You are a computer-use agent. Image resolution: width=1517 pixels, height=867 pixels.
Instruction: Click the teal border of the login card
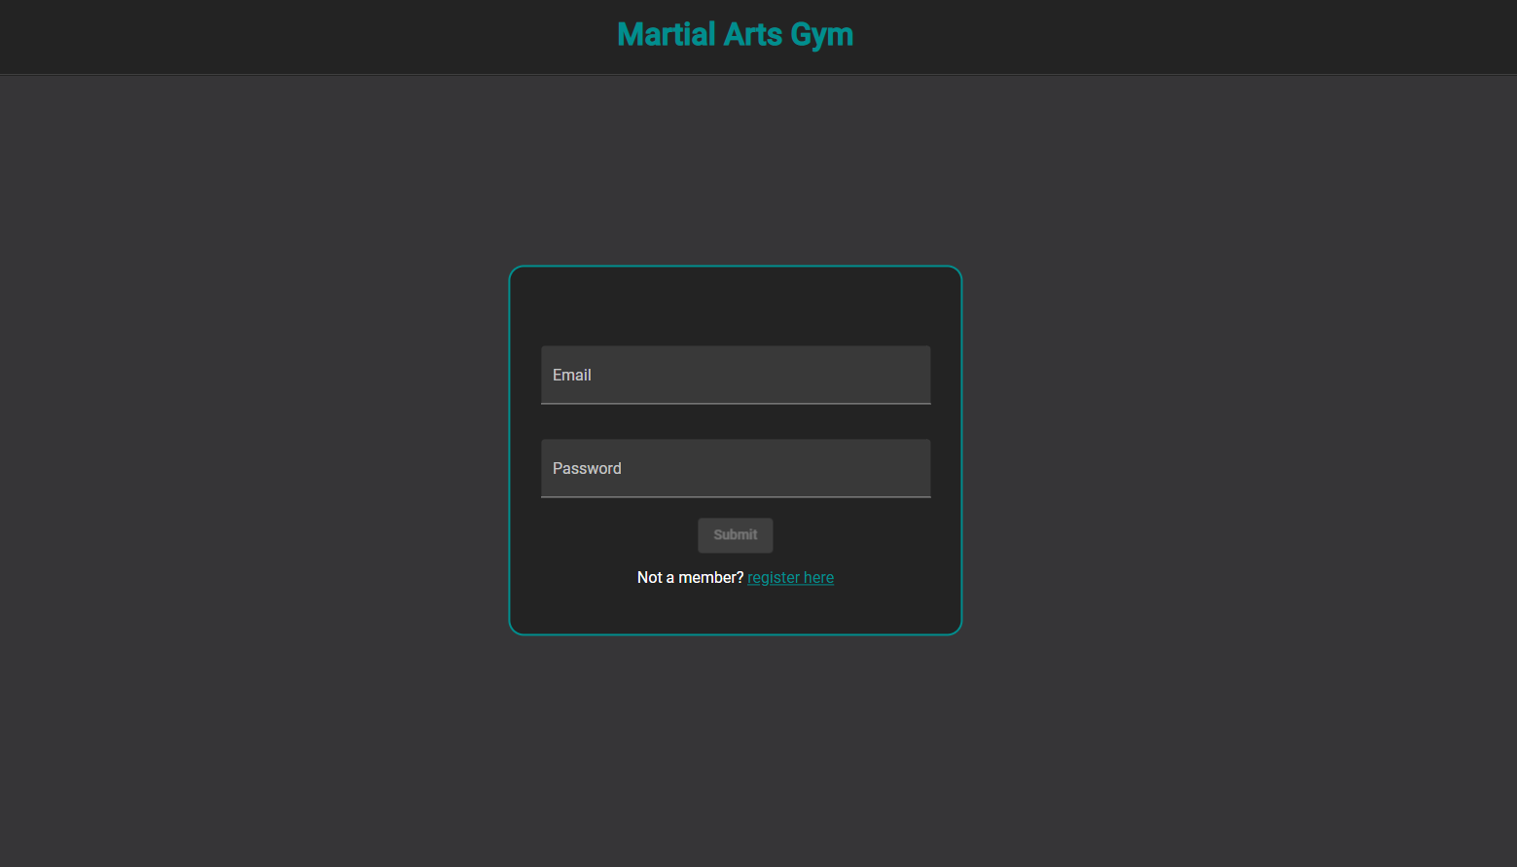(510, 450)
